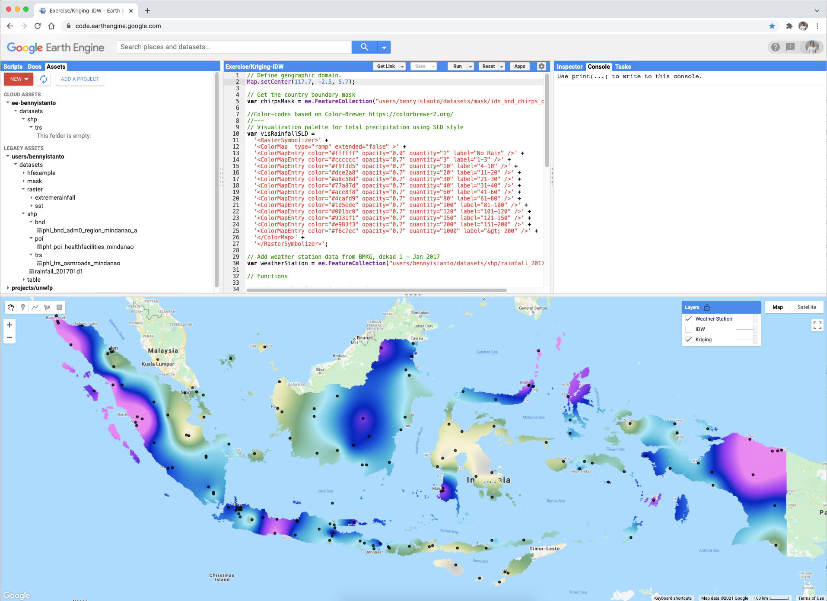This screenshot has width=827, height=601.
Task: Expand the projects/unwfp asset folder
Action: click(8, 288)
